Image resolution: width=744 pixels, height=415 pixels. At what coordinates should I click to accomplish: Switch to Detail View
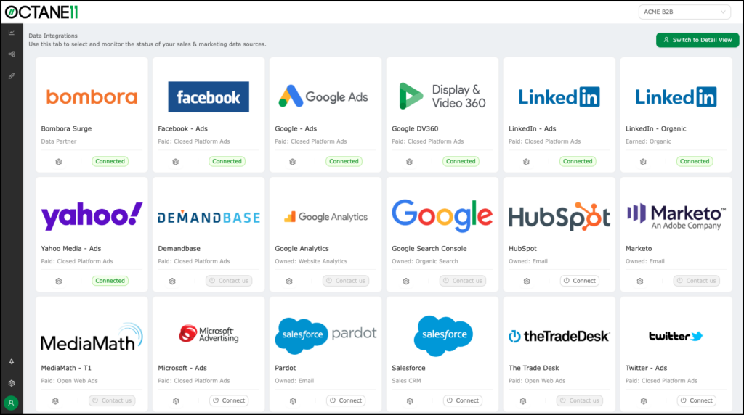click(697, 40)
